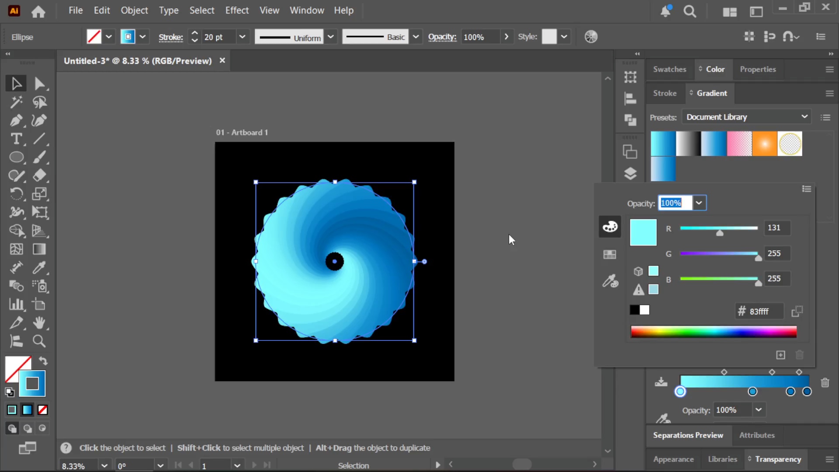
Task: Select the Selection tool
Action: coord(16,83)
